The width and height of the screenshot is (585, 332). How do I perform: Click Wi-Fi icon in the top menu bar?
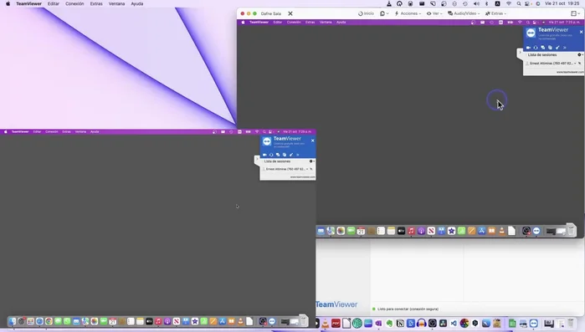509,3
